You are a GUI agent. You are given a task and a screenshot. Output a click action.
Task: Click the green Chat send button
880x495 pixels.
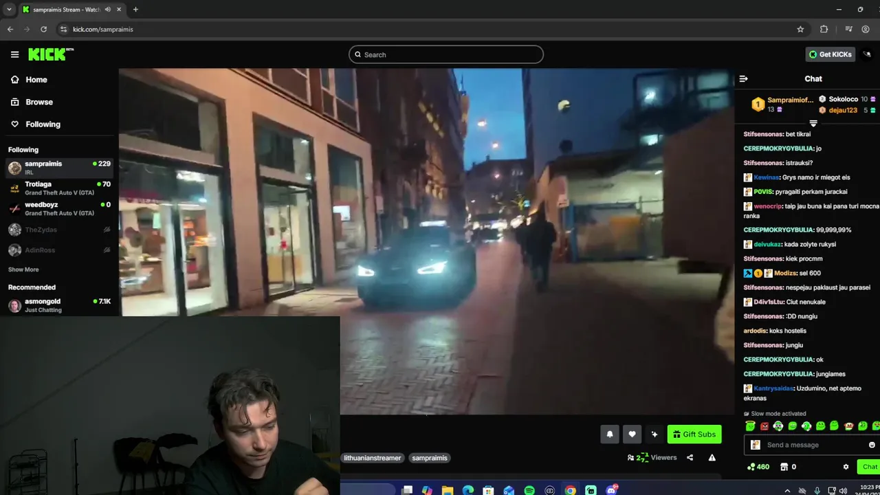869,467
